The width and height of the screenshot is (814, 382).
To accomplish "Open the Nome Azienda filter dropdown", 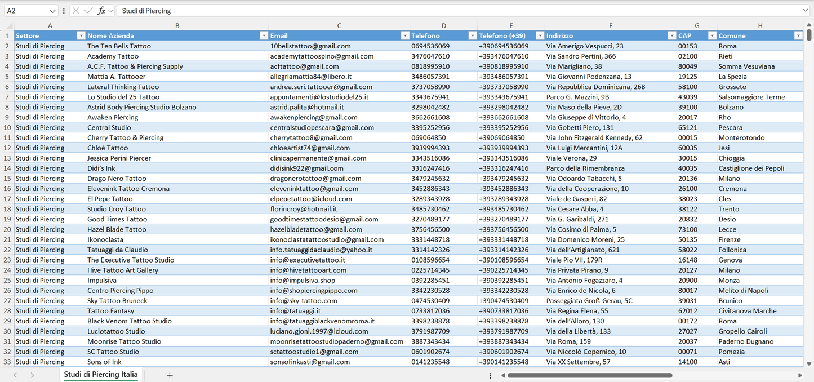I will click(264, 35).
